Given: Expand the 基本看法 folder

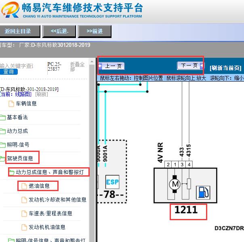Looking at the screenshot, I should tap(17, 117).
